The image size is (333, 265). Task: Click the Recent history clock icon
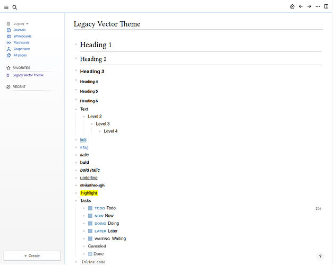coord(8,87)
